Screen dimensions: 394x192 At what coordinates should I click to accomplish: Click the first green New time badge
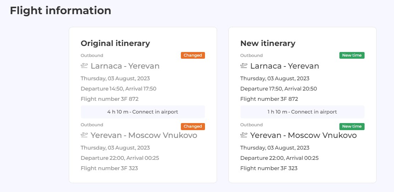[352, 56]
